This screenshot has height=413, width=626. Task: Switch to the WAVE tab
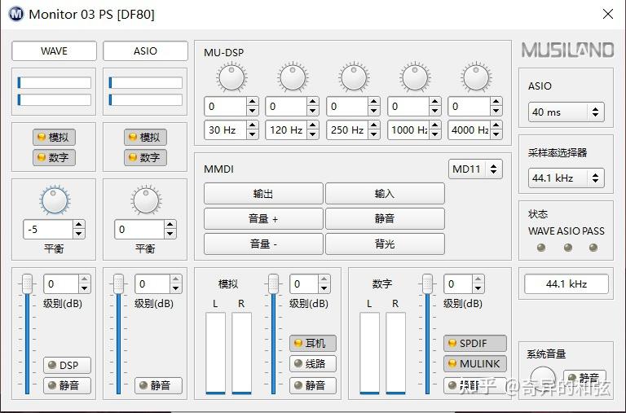coord(54,51)
